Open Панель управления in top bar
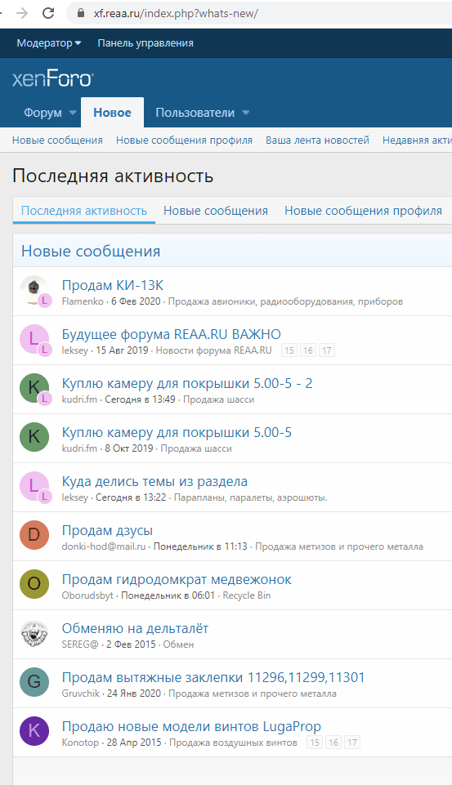 [x=145, y=43]
